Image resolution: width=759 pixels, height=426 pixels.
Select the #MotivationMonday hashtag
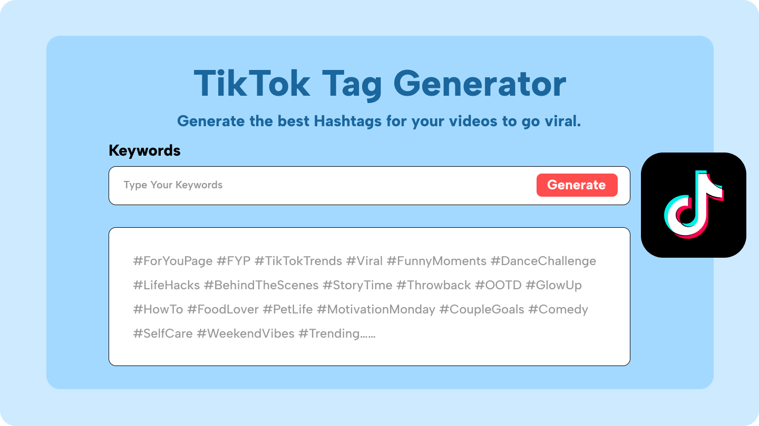[x=376, y=310]
